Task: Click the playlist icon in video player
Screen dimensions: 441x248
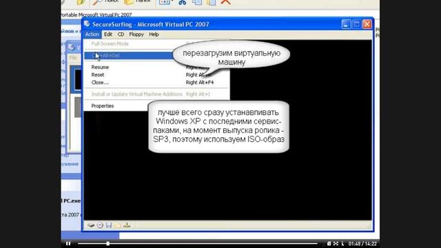Action: tap(329, 243)
